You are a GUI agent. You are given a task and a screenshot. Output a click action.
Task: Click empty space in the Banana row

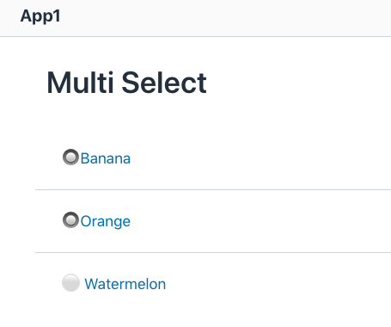[x=258, y=158]
